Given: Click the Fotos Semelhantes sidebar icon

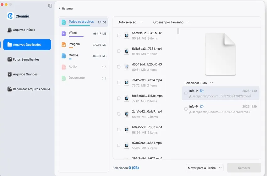Looking at the screenshot, I should coord(9,59).
